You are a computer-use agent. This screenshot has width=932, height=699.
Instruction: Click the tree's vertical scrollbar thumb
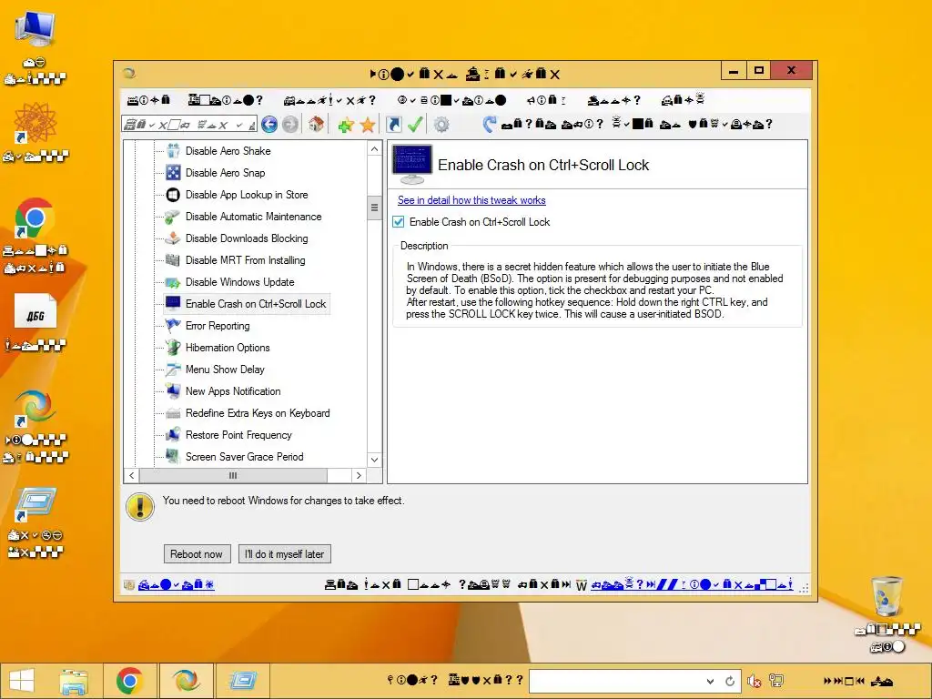click(x=374, y=208)
